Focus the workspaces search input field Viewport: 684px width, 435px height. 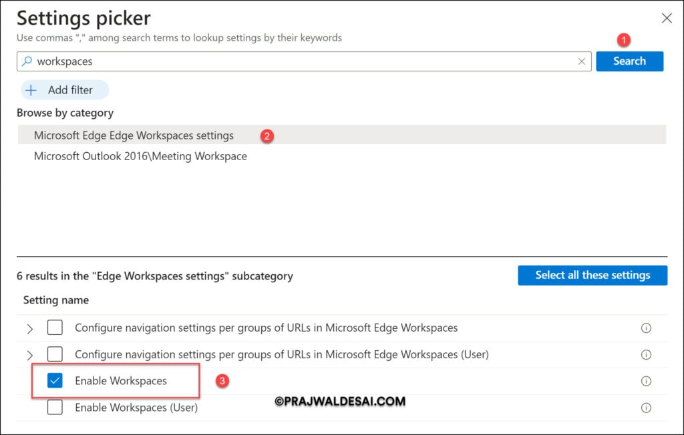pos(304,61)
